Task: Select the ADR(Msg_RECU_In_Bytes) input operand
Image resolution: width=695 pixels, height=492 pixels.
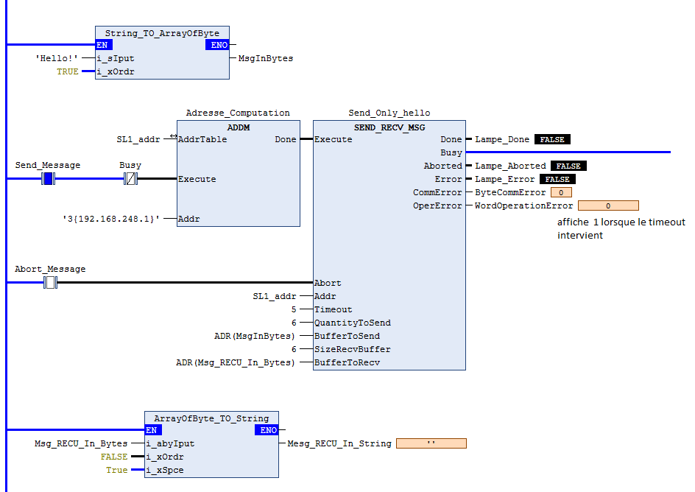Action: coord(234,362)
